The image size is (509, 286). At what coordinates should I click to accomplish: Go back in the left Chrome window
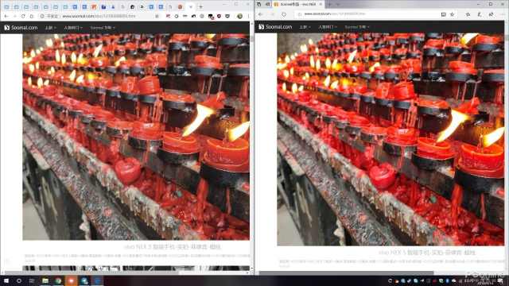(x=6, y=16)
